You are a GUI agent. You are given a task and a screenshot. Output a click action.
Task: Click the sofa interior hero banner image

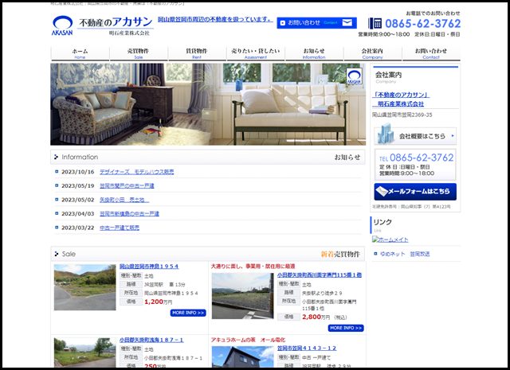(x=208, y=104)
